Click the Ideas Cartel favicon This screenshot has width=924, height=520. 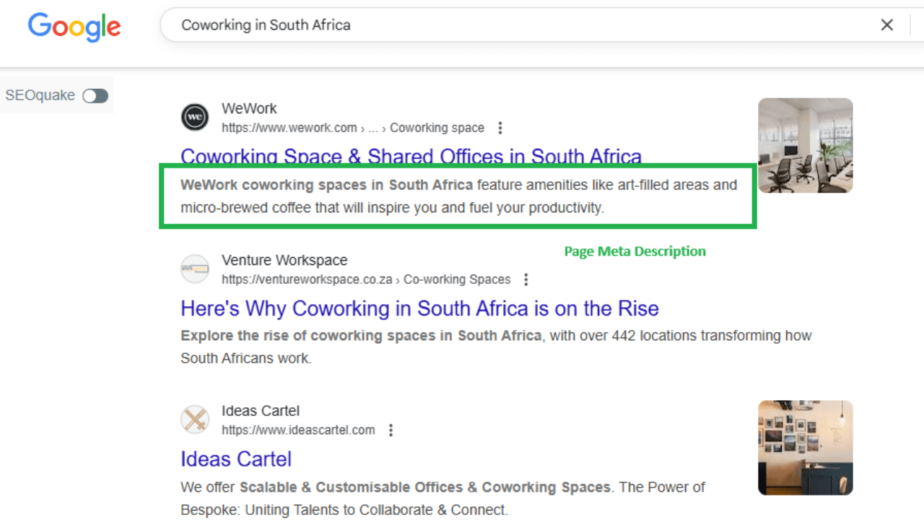195,420
